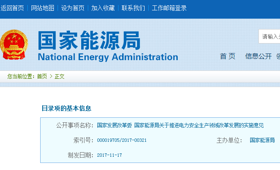Click 设为首页 in the top bar

click(x=73, y=8)
